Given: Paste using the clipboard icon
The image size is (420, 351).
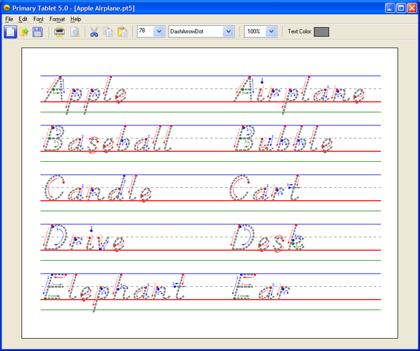Looking at the screenshot, I should coord(122,32).
